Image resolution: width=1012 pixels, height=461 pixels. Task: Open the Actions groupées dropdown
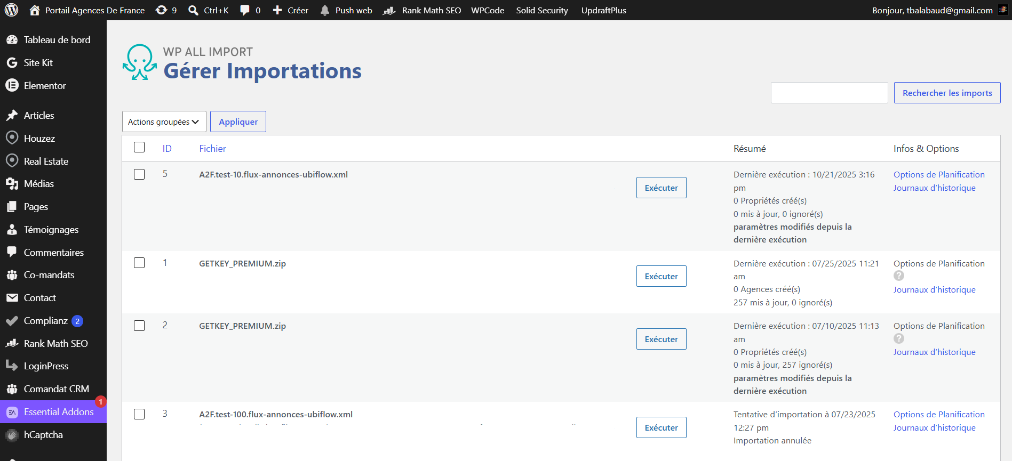pos(164,122)
